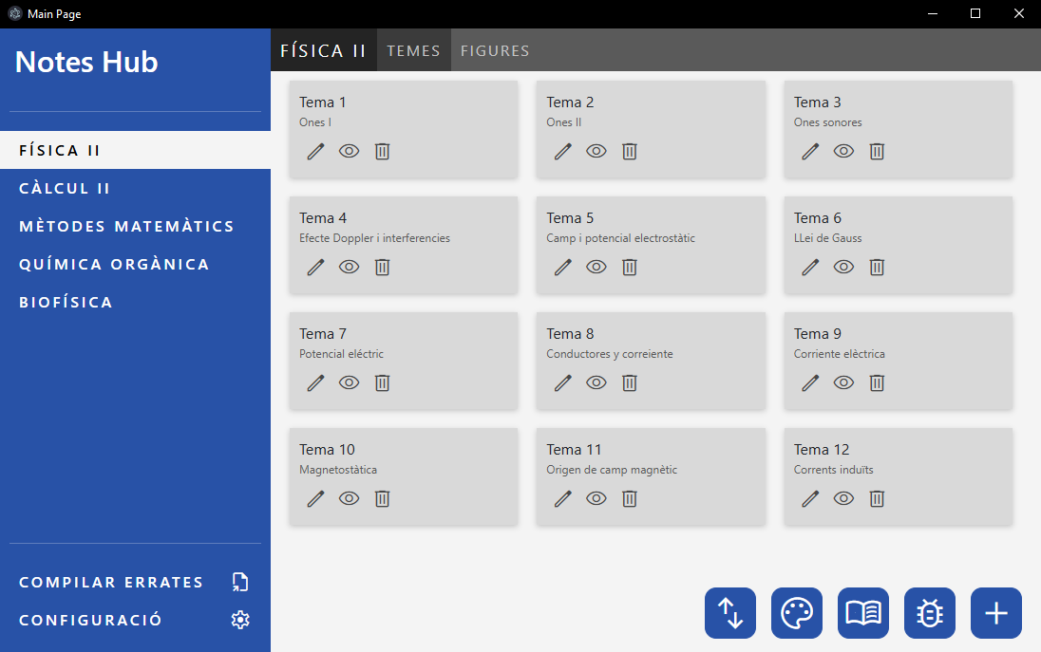Switch to the TEMES tab
Screen dimensions: 1041x652
(x=413, y=50)
